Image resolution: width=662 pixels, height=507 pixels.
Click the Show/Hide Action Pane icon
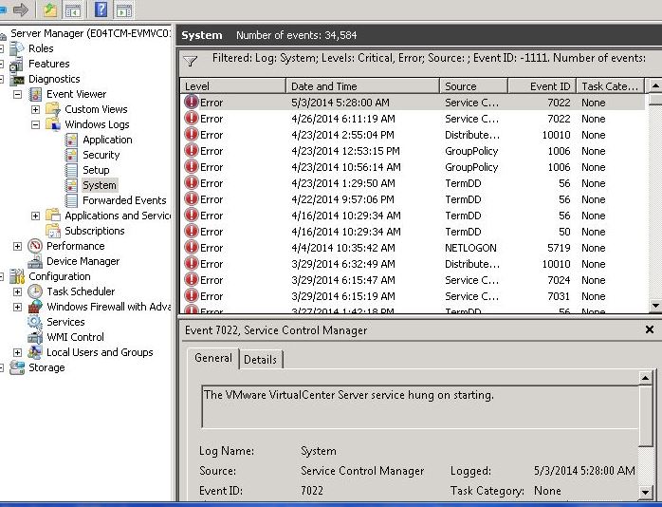[123, 9]
